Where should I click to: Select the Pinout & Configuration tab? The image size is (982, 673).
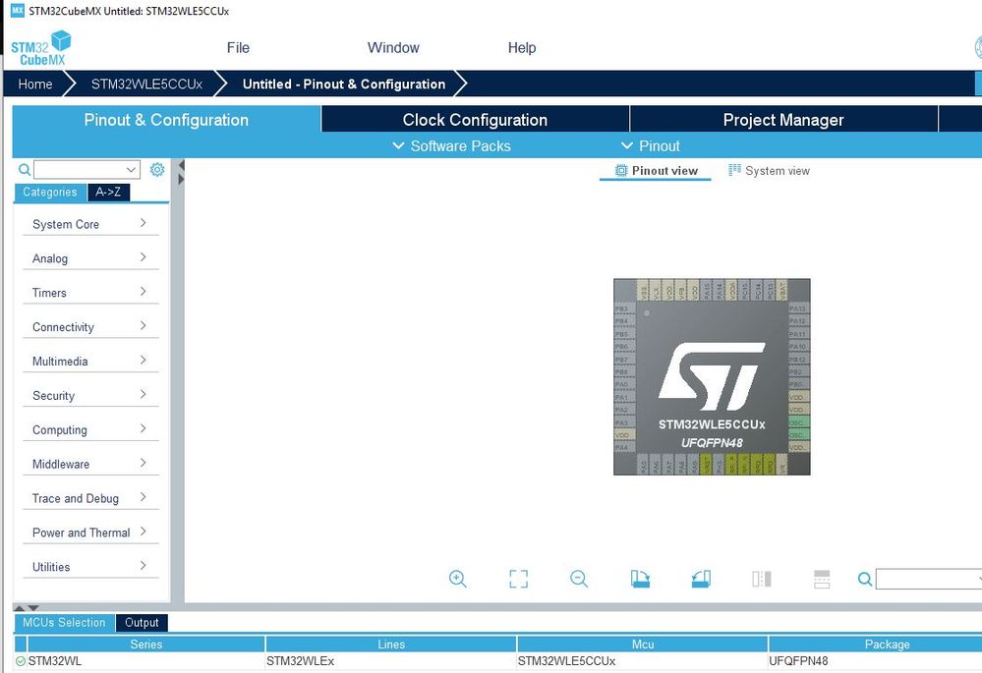166,120
